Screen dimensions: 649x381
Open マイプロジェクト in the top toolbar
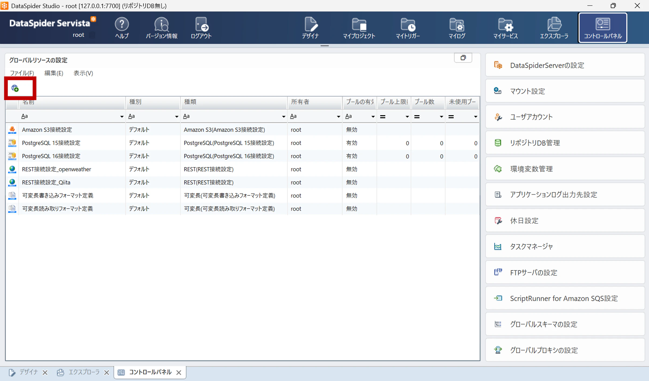[359, 28]
